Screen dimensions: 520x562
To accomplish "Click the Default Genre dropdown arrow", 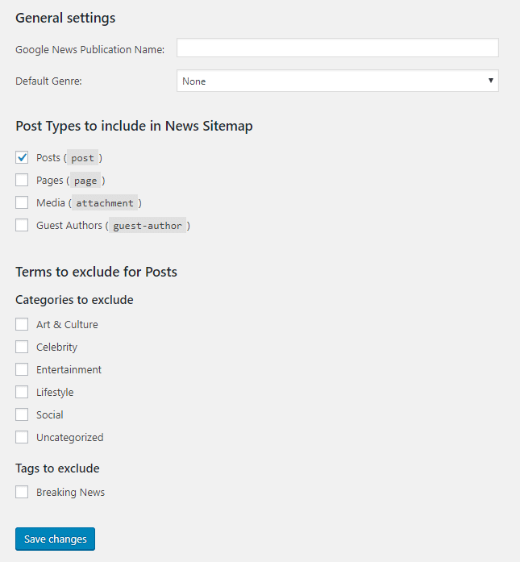I will coord(491,81).
